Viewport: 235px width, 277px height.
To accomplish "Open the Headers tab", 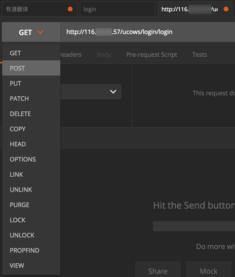I will (71, 55).
